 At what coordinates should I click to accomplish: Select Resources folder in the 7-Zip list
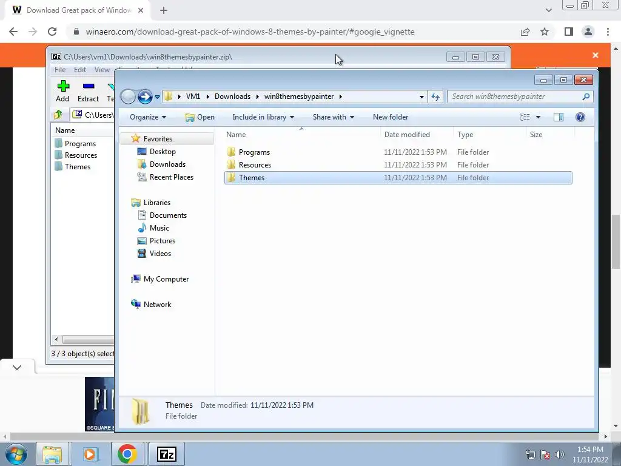(x=76, y=155)
